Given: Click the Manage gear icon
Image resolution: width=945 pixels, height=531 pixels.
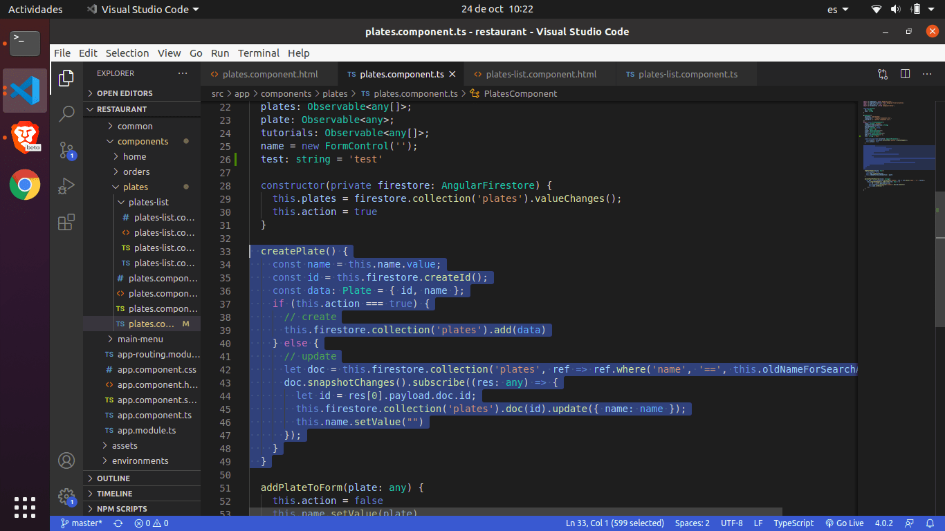Looking at the screenshot, I should 66,496.
